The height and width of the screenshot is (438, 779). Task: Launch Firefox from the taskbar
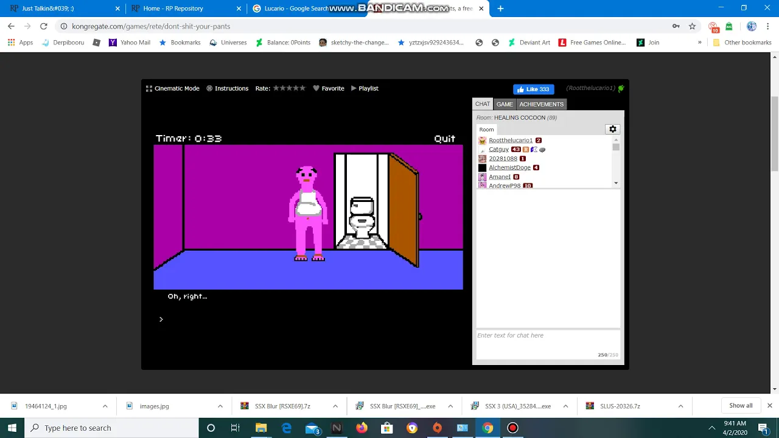pos(362,428)
